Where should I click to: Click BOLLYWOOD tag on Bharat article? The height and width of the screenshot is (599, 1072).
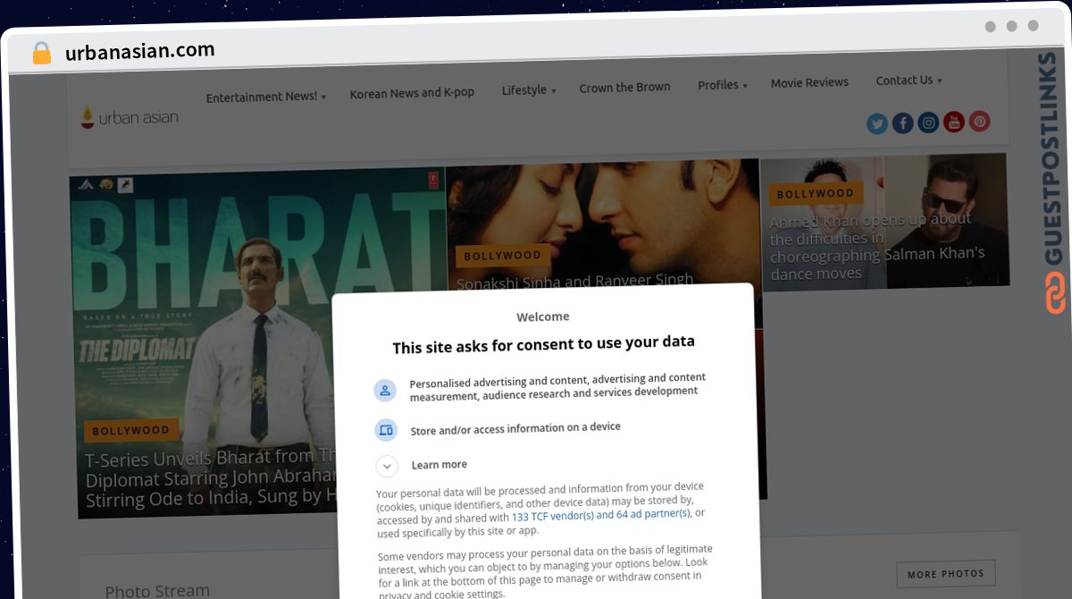[x=131, y=431]
